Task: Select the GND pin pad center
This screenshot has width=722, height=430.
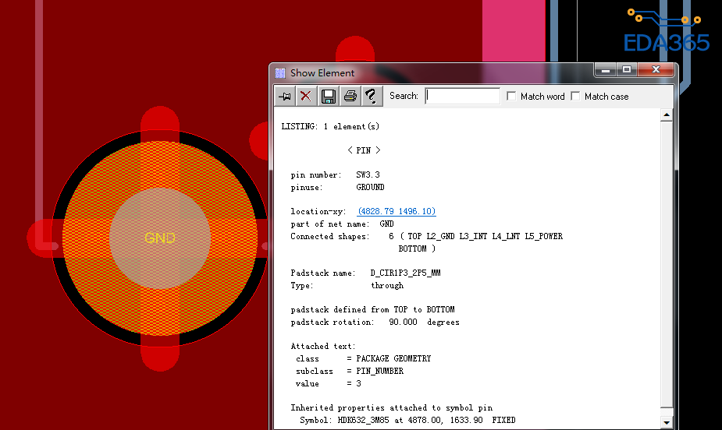Action: point(159,238)
